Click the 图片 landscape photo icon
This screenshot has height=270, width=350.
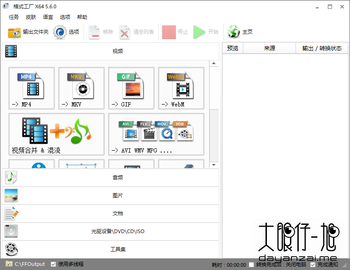coord(11,195)
